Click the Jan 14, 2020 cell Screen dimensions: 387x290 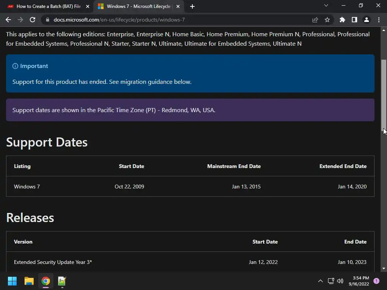(x=352, y=187)
